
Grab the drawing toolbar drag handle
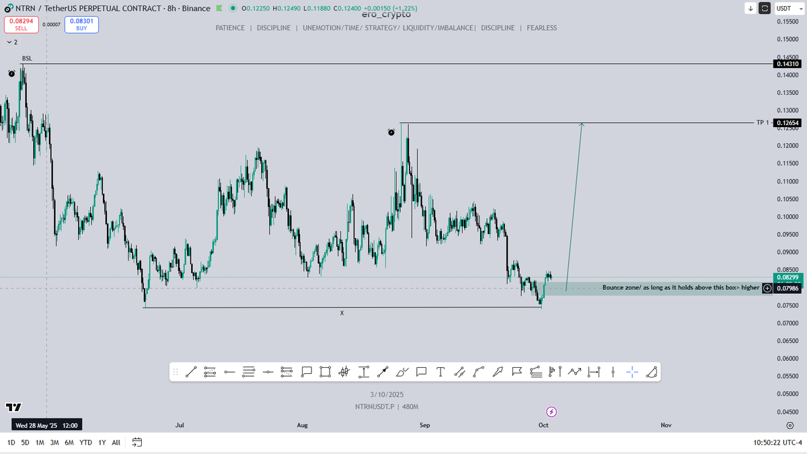pyautogui.click(x=176, y=371)
